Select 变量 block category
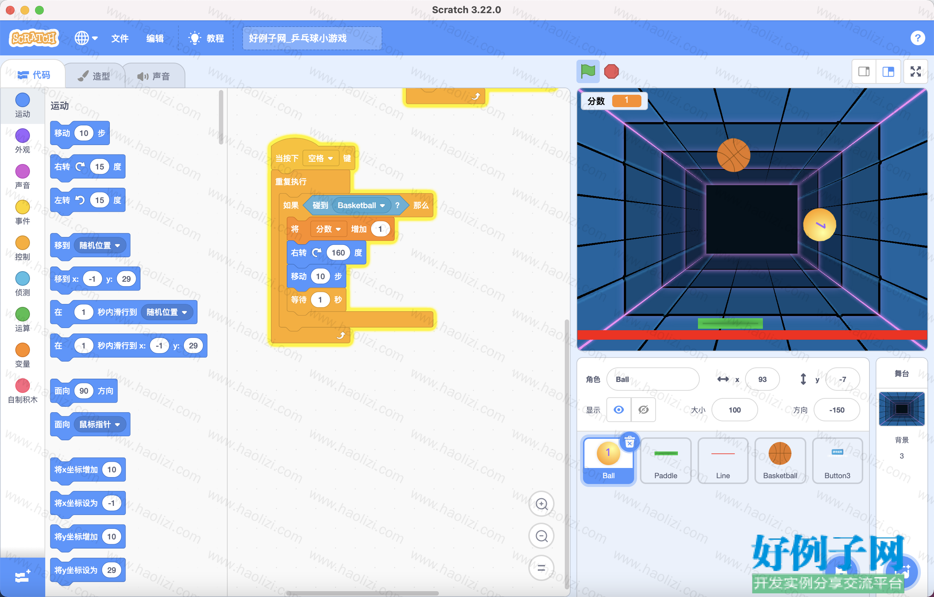The width and height of the screenshot is (934, 597). 23,355
